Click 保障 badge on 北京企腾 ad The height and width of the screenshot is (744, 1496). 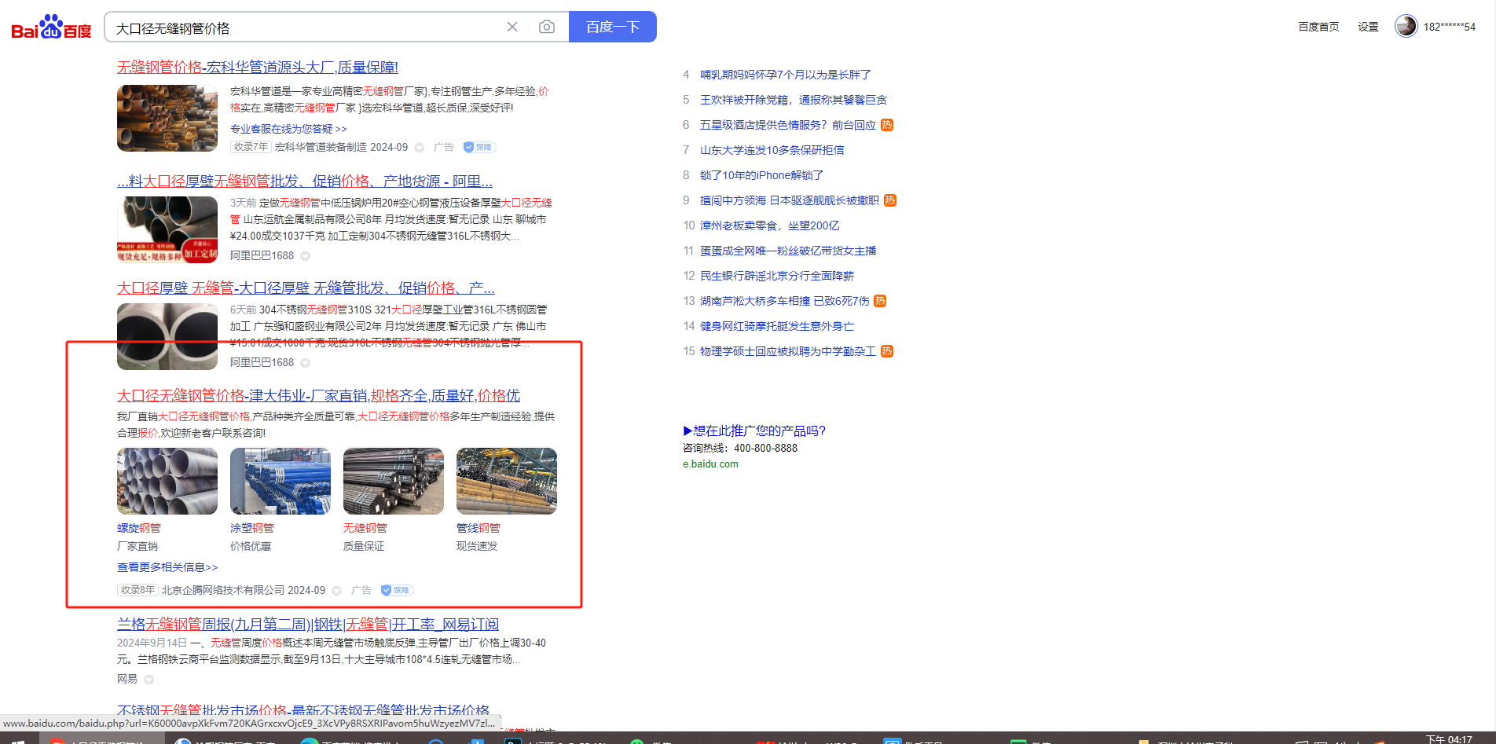(x=397, y=590)
